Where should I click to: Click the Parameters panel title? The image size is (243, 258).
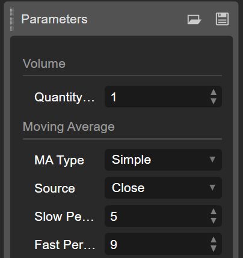point(54,19)
